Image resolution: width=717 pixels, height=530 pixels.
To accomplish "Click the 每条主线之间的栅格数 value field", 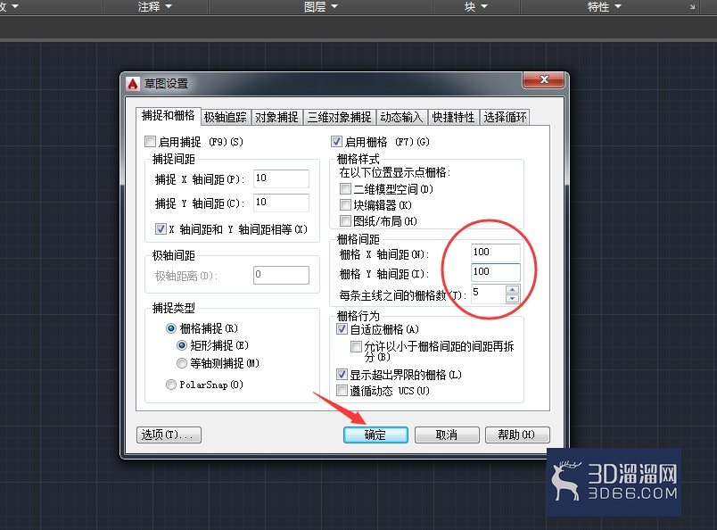I will (x=489, y=294).
